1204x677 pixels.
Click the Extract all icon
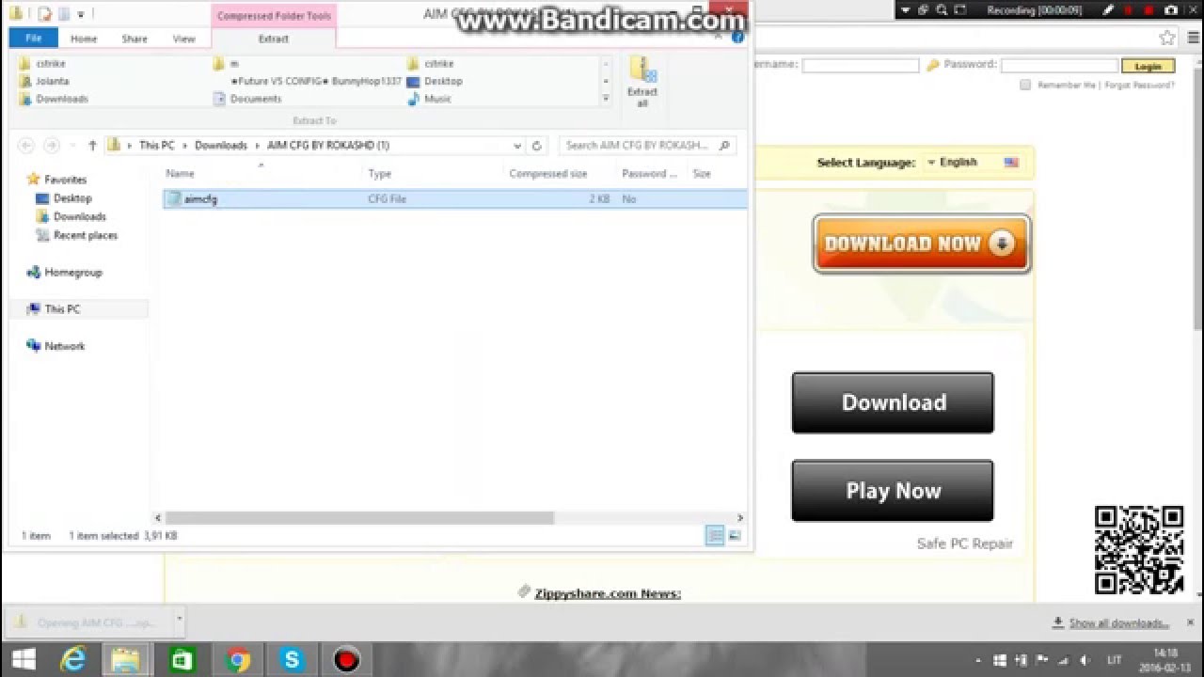pos(642,81)
